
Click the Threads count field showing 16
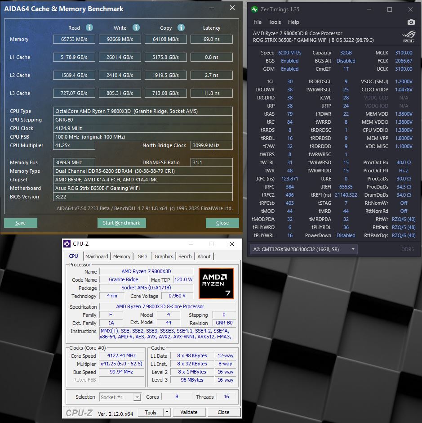click(x=227, y=396)
